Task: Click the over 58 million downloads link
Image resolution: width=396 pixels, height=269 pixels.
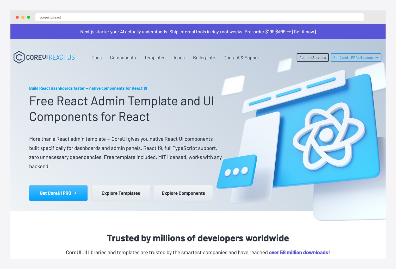Action: pos(299,252)
